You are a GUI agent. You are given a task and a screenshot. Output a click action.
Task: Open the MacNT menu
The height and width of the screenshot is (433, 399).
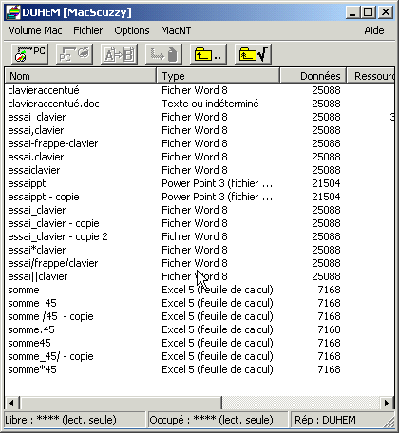(x=176, y=30)
